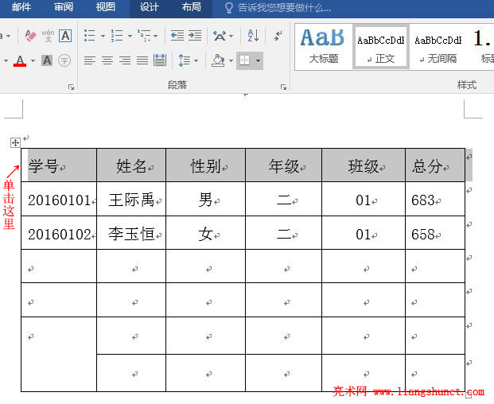Toggle show/hide paragraph marks
Image resolution: width=494 pixels, height=404 pixels.
(278, 36)
